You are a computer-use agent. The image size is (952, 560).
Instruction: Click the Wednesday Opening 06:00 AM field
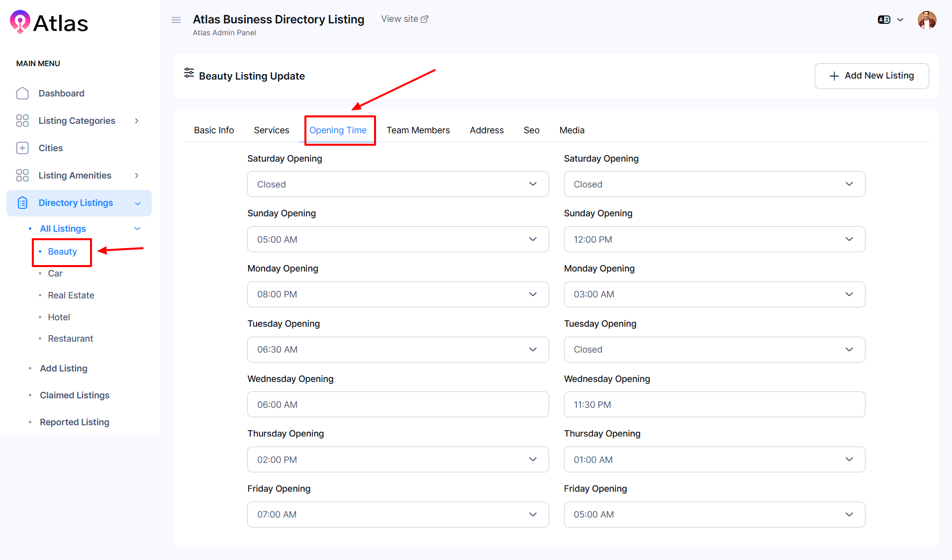[x=397, y=405]
